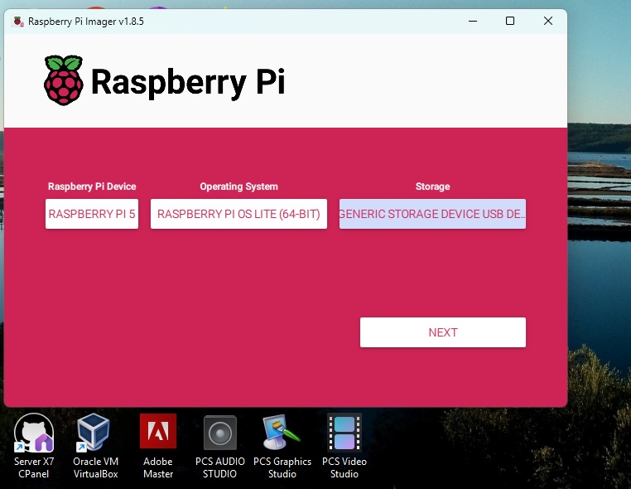
Task: Select the Generic Storage Device USB button
Action: [432, 214]
